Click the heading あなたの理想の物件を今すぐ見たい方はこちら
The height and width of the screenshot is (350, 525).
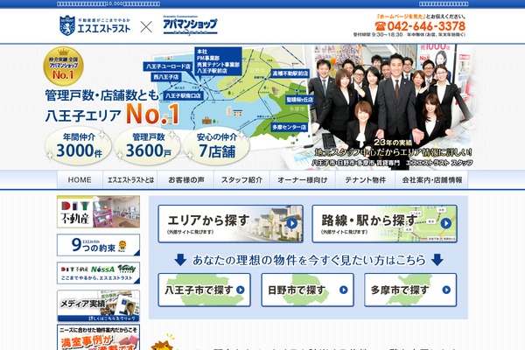(x=309, y=260)
